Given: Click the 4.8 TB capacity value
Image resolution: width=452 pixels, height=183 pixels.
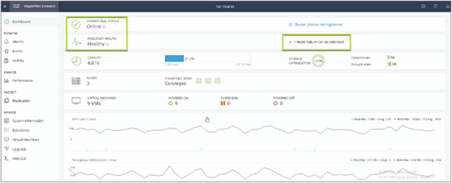Looking at the screenshot, I should click(93, 63).
